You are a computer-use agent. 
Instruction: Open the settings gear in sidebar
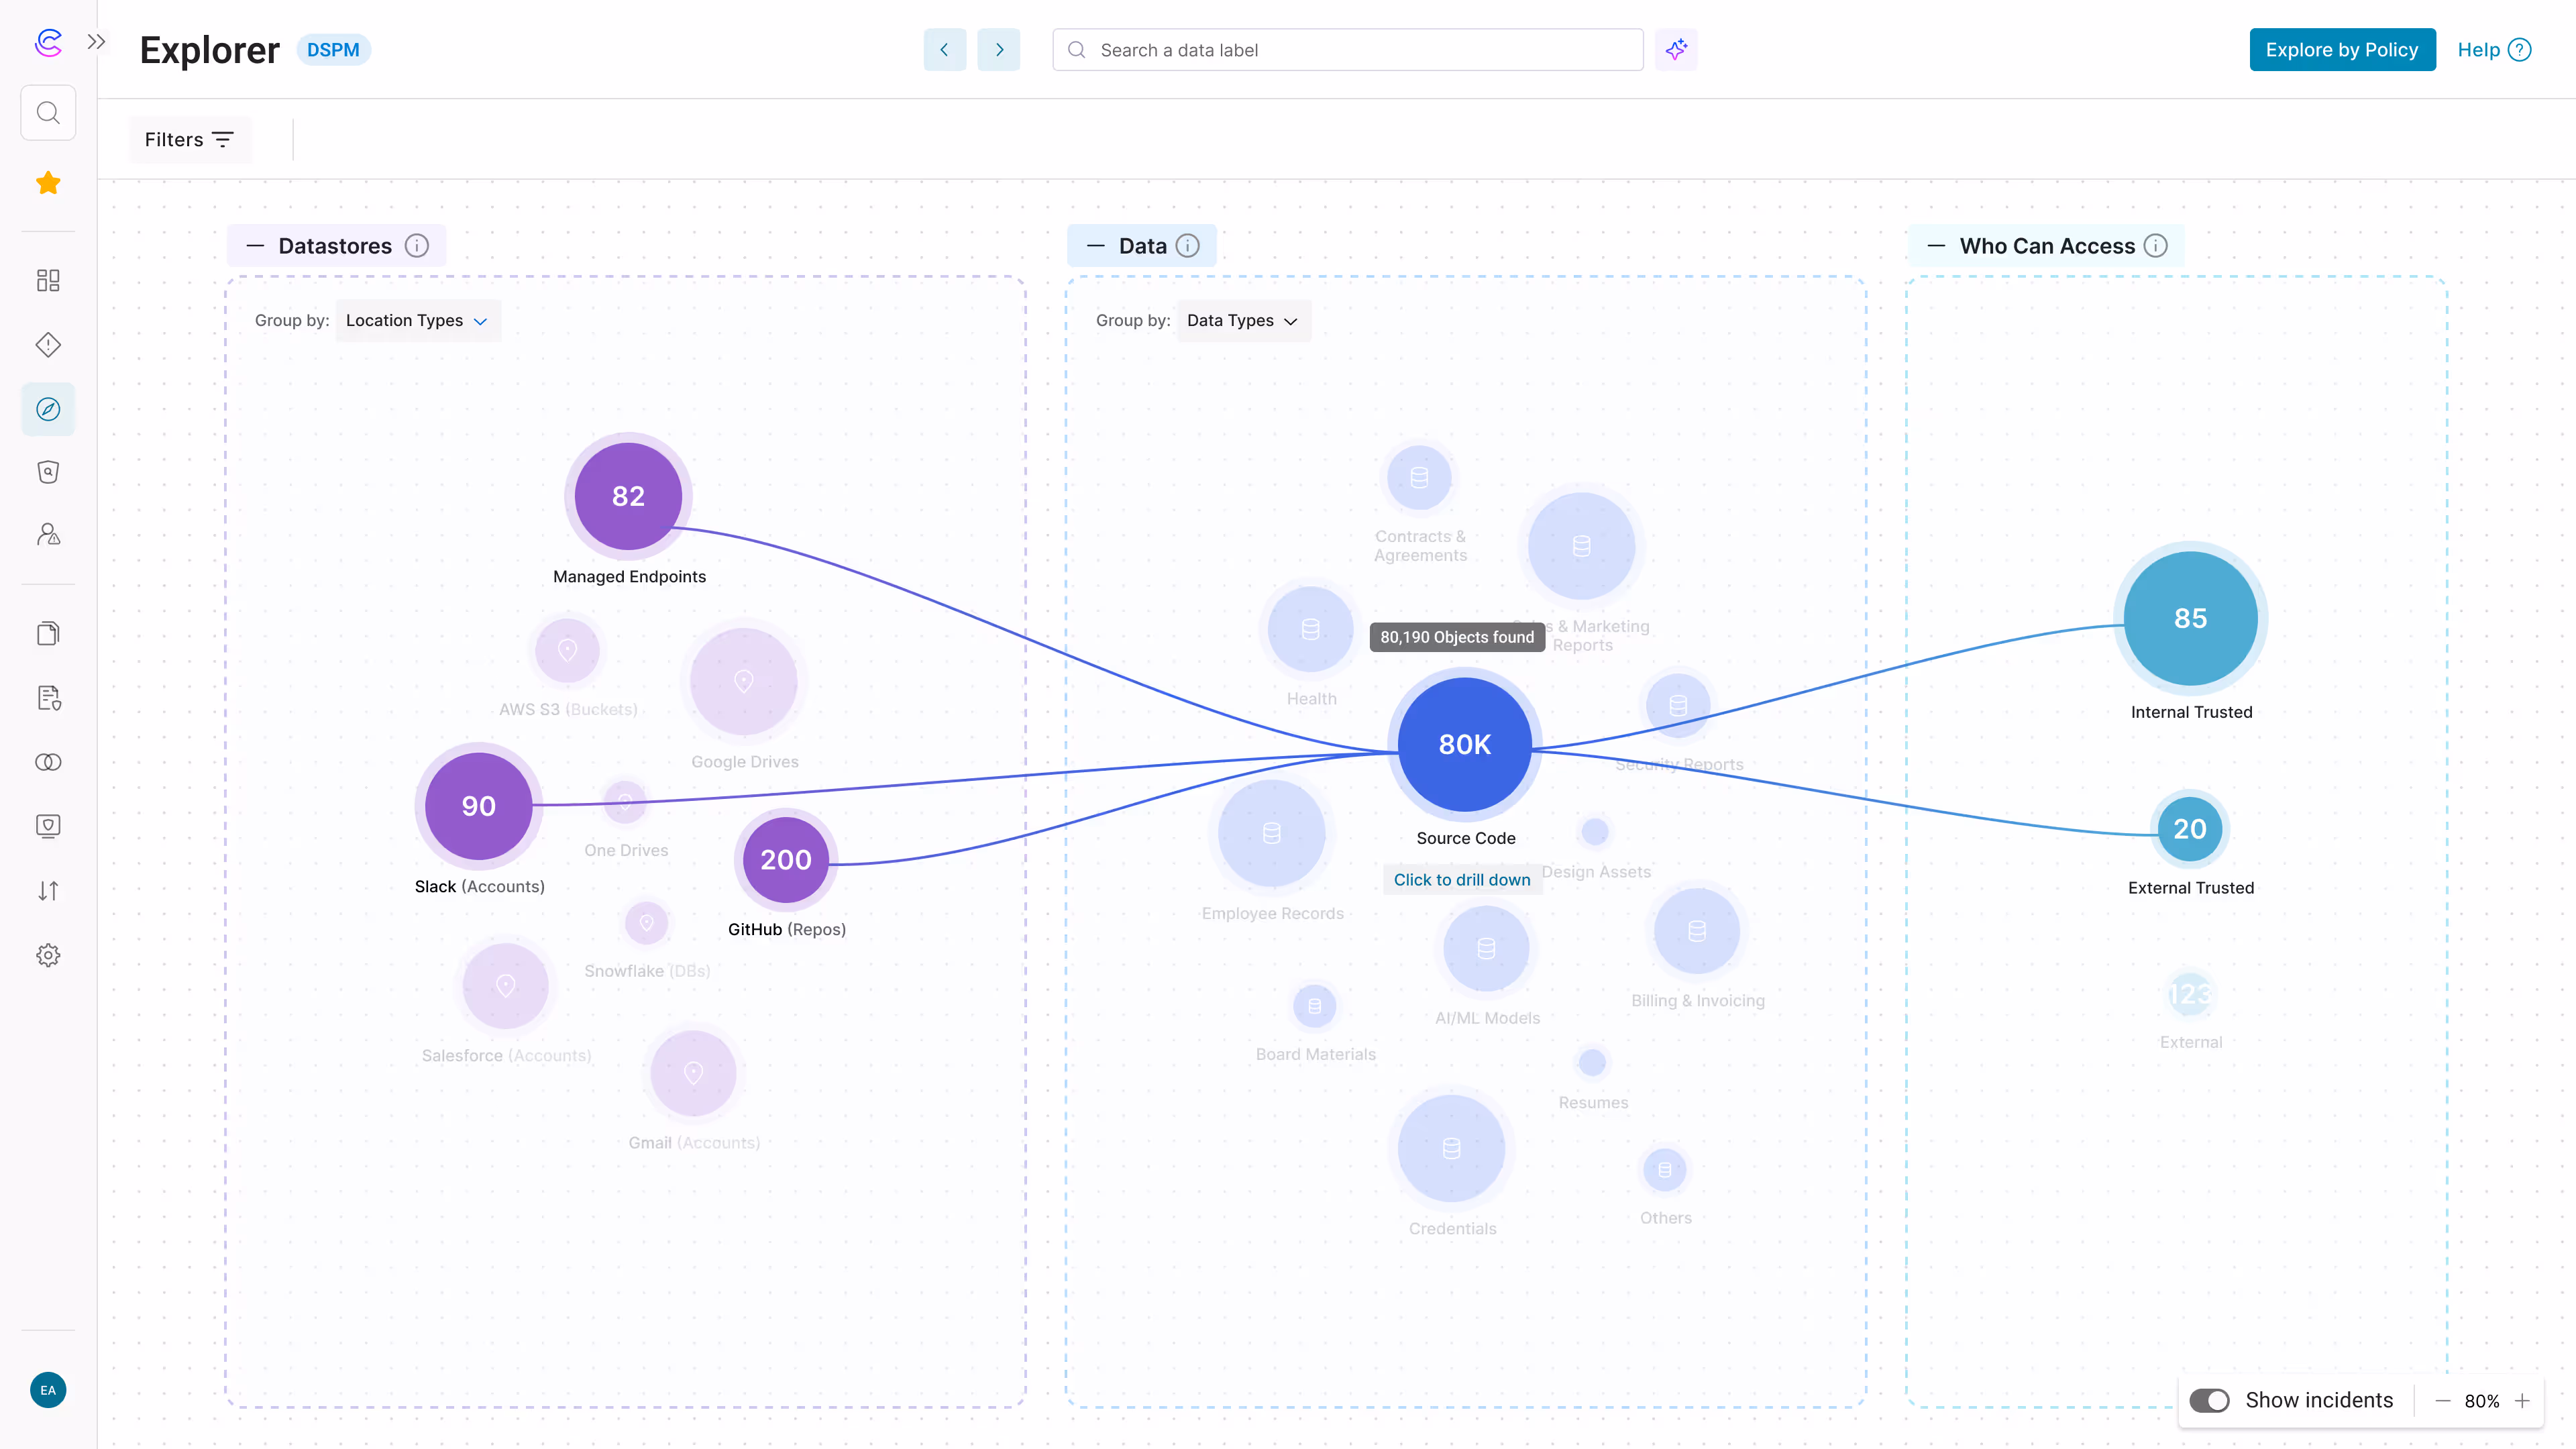click(48, 955)
